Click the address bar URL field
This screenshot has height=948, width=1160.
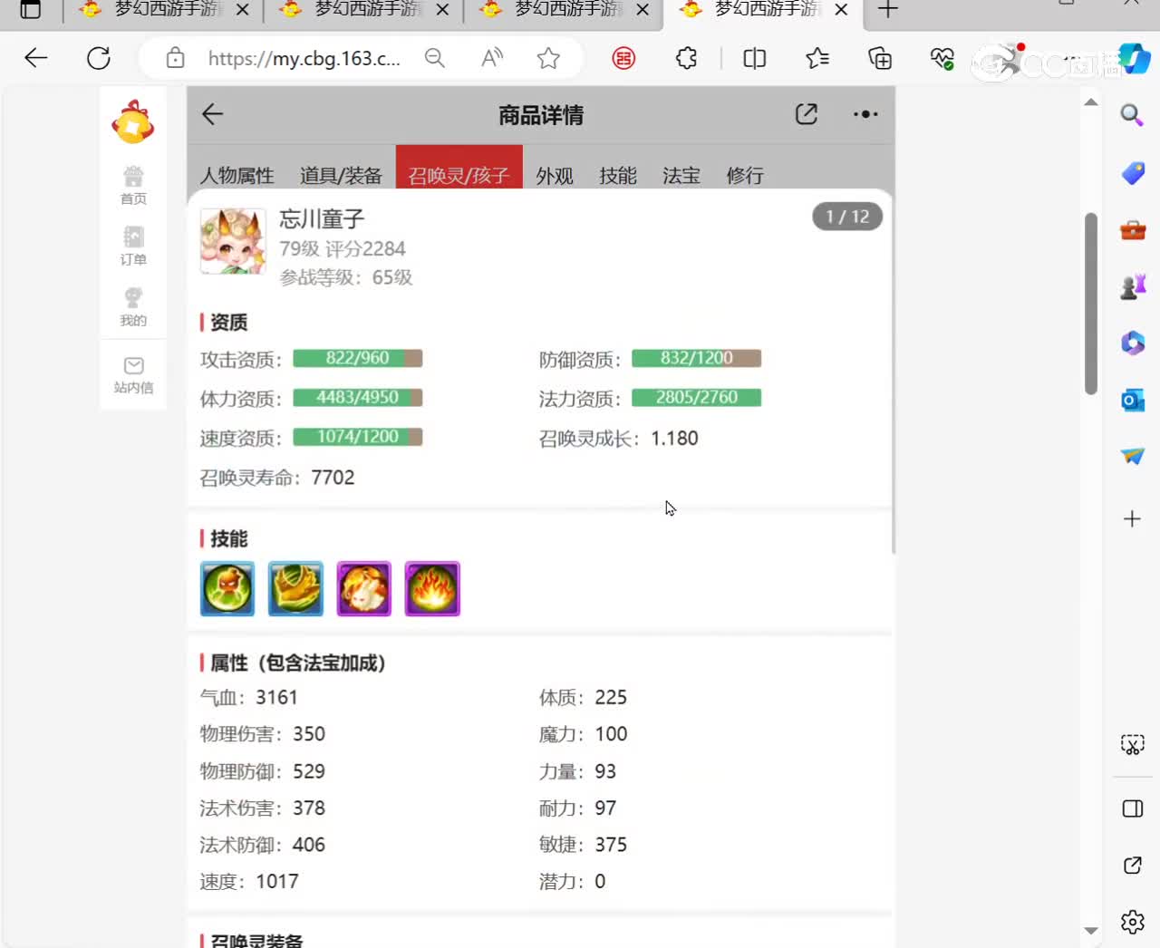[304, 59]
